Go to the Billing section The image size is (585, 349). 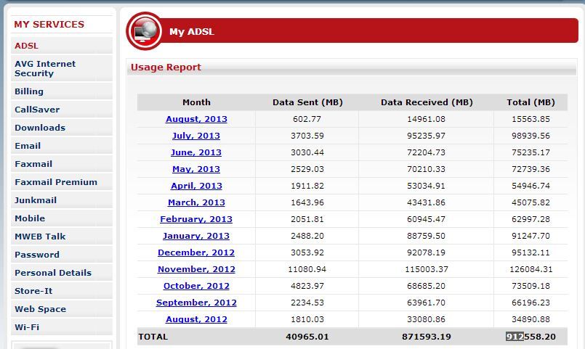[x=29, y=91]
